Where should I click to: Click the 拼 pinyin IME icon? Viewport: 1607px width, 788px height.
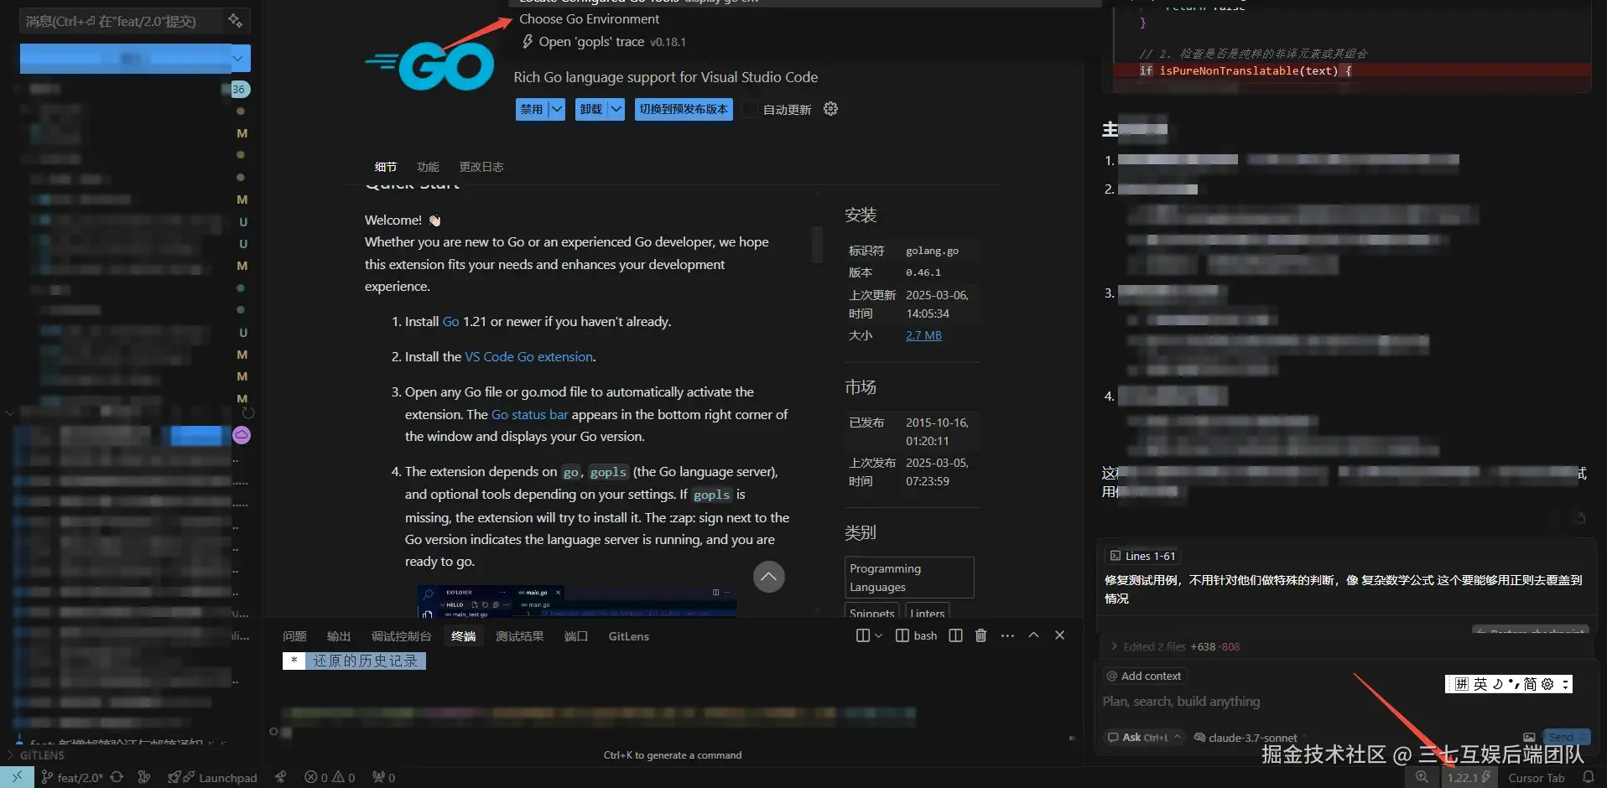(x=1462, y=684)
